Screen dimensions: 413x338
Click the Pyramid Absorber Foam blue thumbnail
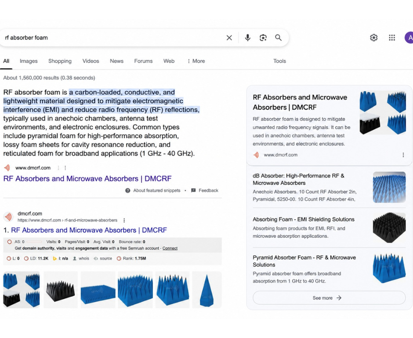pos(389,268)
